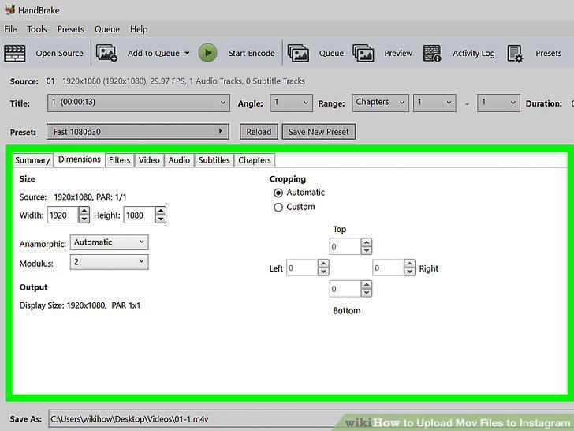This screenshot has width=574, height=431.
Task: Switch to the Chapters tab
Action: click(x=255, y=160)
